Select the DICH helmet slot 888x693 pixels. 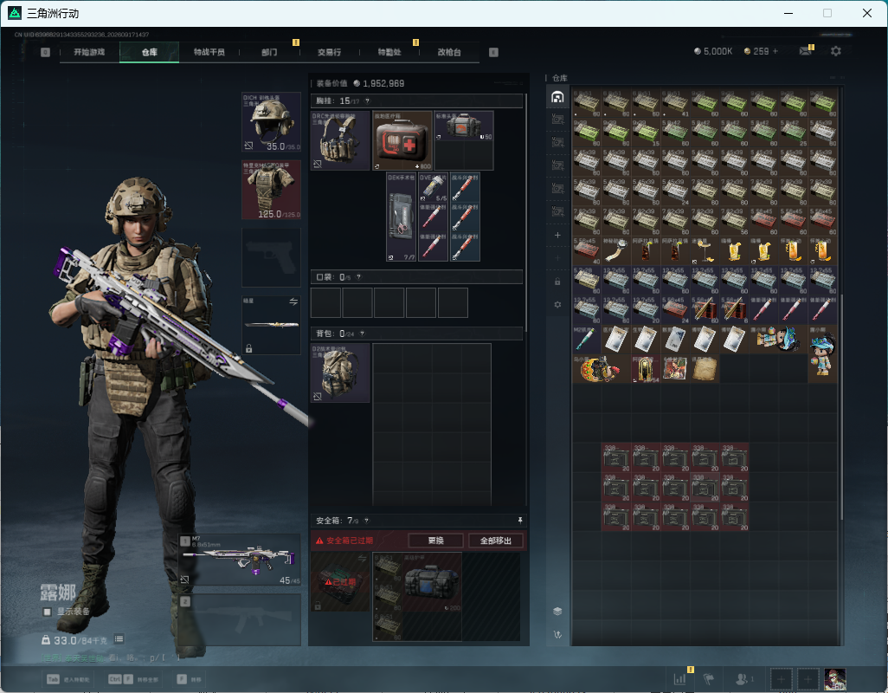click(x=271, y=122)
